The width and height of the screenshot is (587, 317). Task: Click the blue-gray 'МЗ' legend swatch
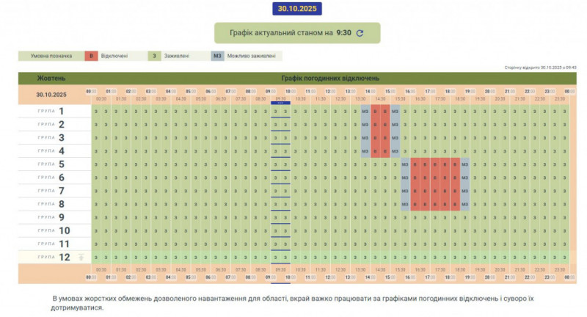click(217, 55)
